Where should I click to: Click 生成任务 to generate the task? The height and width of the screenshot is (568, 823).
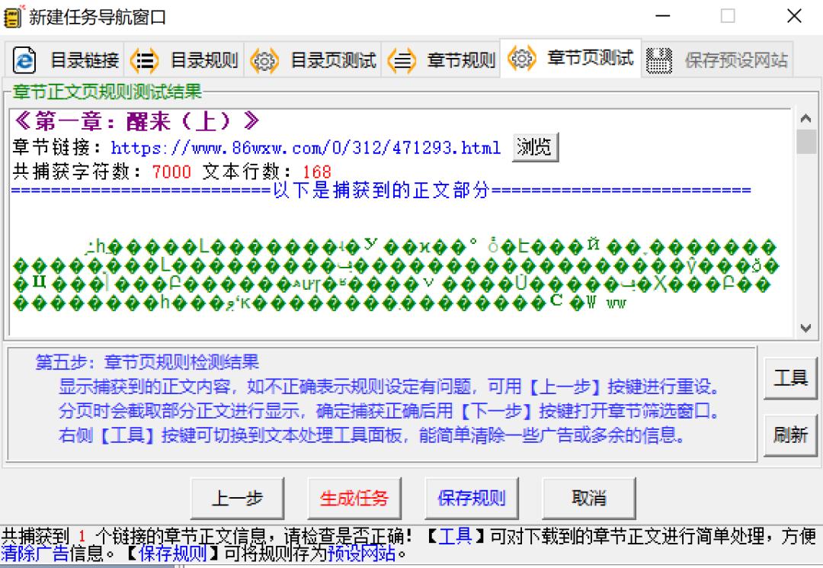coord(355,497)
